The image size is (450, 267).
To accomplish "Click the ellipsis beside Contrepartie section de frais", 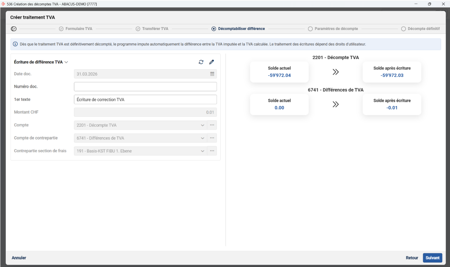I will coord(212,151).
